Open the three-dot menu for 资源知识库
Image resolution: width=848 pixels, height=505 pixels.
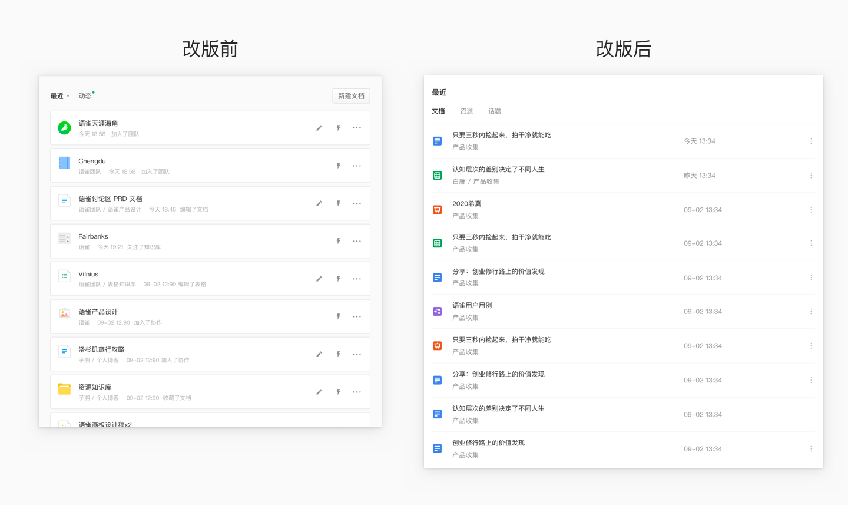point(357,392)
